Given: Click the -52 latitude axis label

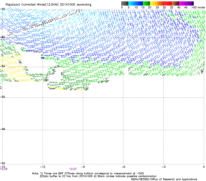Looking at the screenshot, I should (3, 37).
